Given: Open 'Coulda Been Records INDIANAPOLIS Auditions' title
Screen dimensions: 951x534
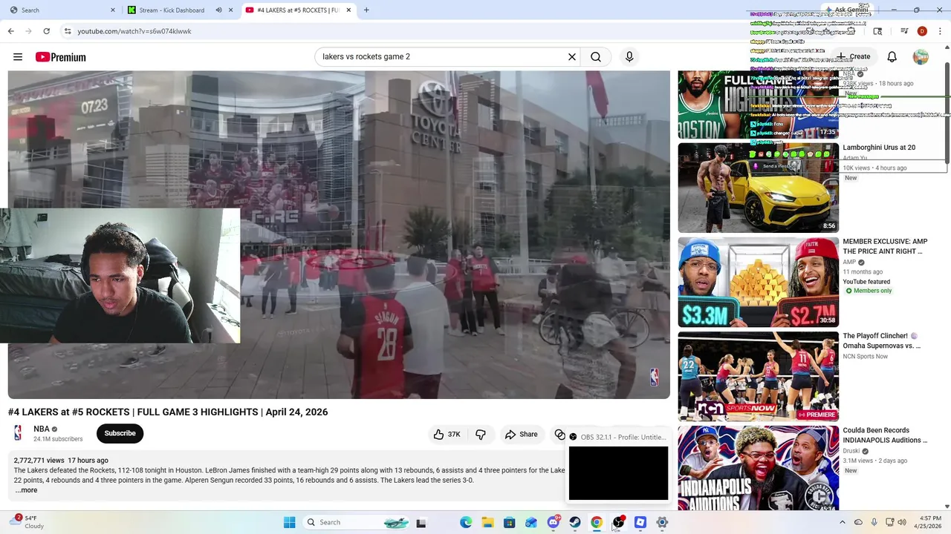Looking at the screenshot, I should (885, 435).
